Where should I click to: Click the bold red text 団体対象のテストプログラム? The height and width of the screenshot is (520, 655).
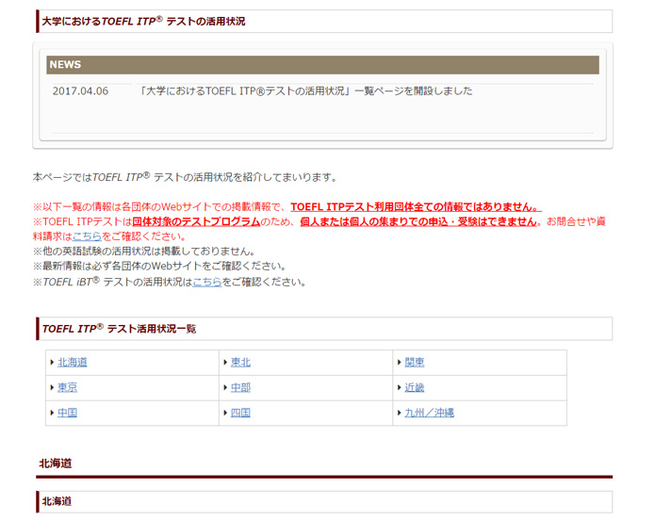[x=196, y=221]
